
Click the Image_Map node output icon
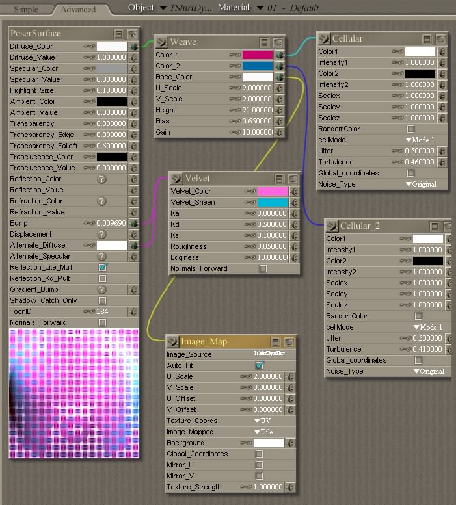pyautogui.click(x=173, y=342)
